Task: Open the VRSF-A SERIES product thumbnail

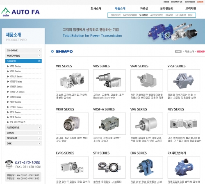Action: pyautogui.click(x=109, y=124)
